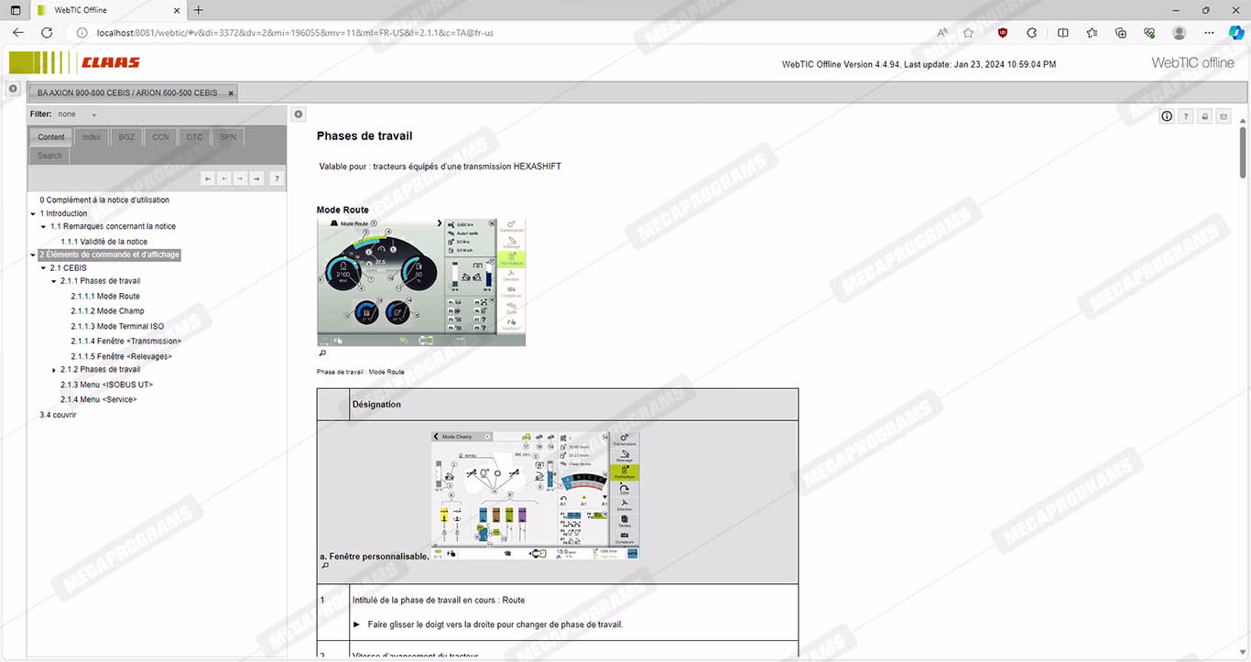Click the envelope mail icon in content toolbar
The height and width of the screenshot is (662, 1251).
pos(1223,116)
